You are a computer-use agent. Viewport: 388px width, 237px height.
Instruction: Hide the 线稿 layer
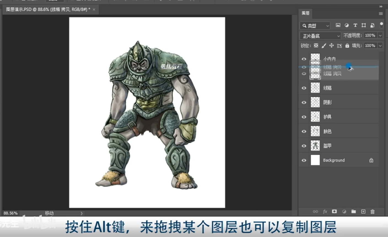(x=304, y=88)
